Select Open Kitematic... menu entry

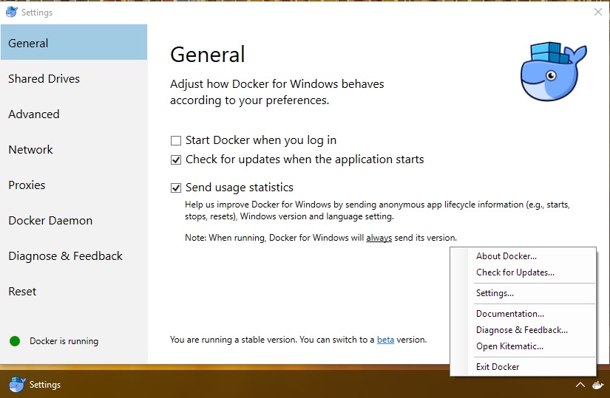click(523, 346)
